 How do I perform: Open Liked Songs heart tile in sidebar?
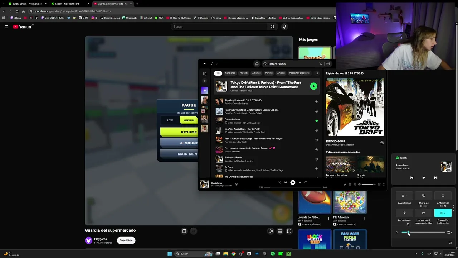click(x=205, y=90)
